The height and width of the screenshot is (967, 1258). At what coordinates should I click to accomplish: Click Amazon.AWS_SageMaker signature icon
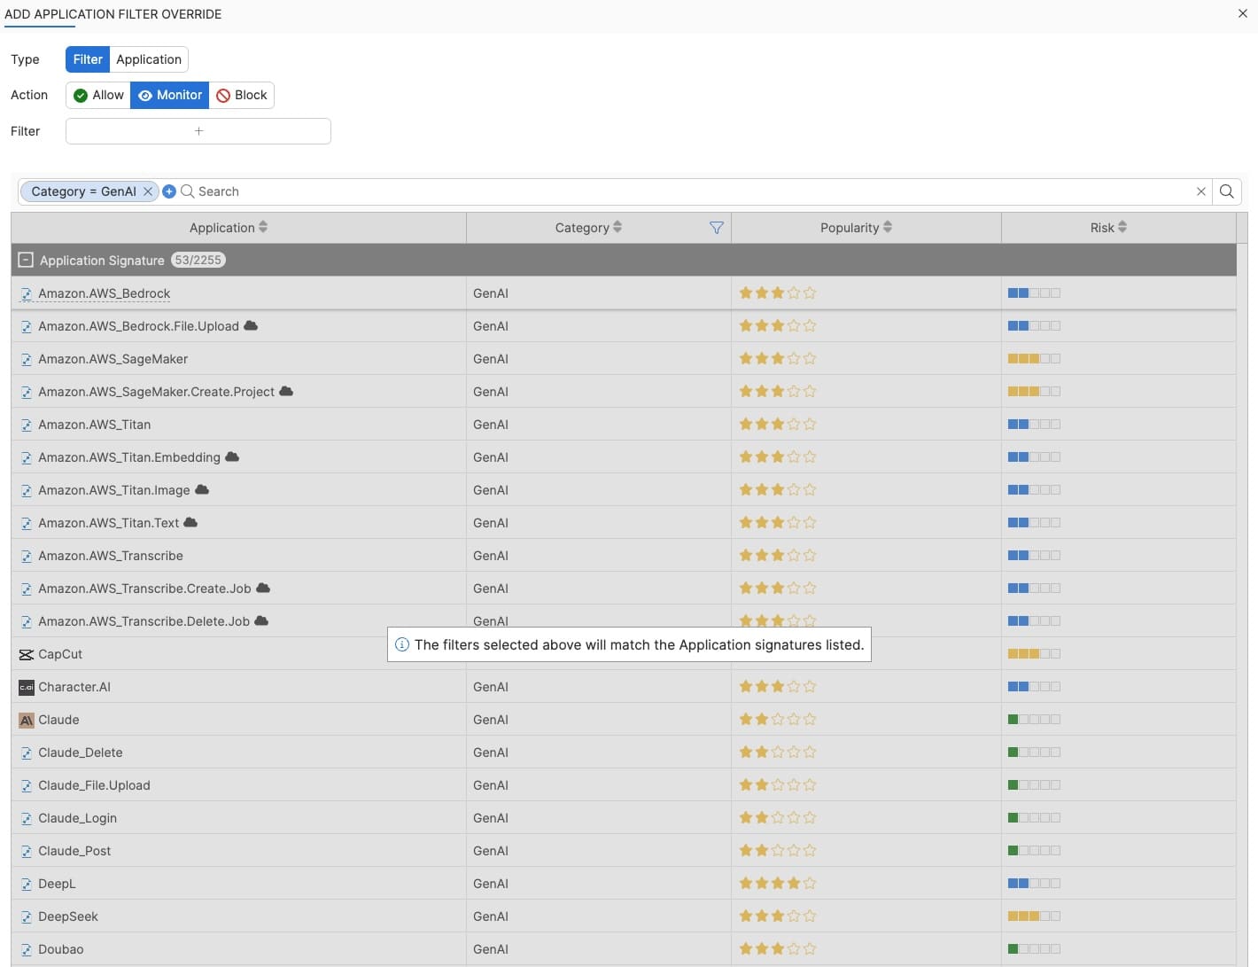(27, 360)
